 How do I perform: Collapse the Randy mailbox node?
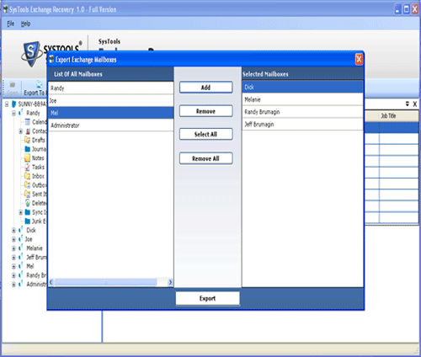click(x=13, y=114)
